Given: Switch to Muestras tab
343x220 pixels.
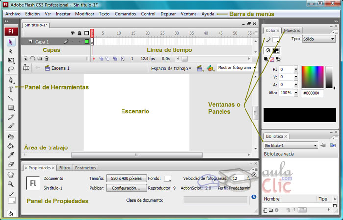Looking at the screenshot, I should [x=292, y=30].
